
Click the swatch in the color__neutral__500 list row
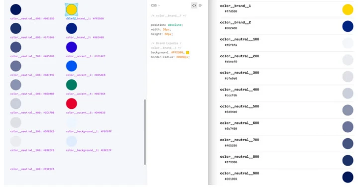click(348, 110)
